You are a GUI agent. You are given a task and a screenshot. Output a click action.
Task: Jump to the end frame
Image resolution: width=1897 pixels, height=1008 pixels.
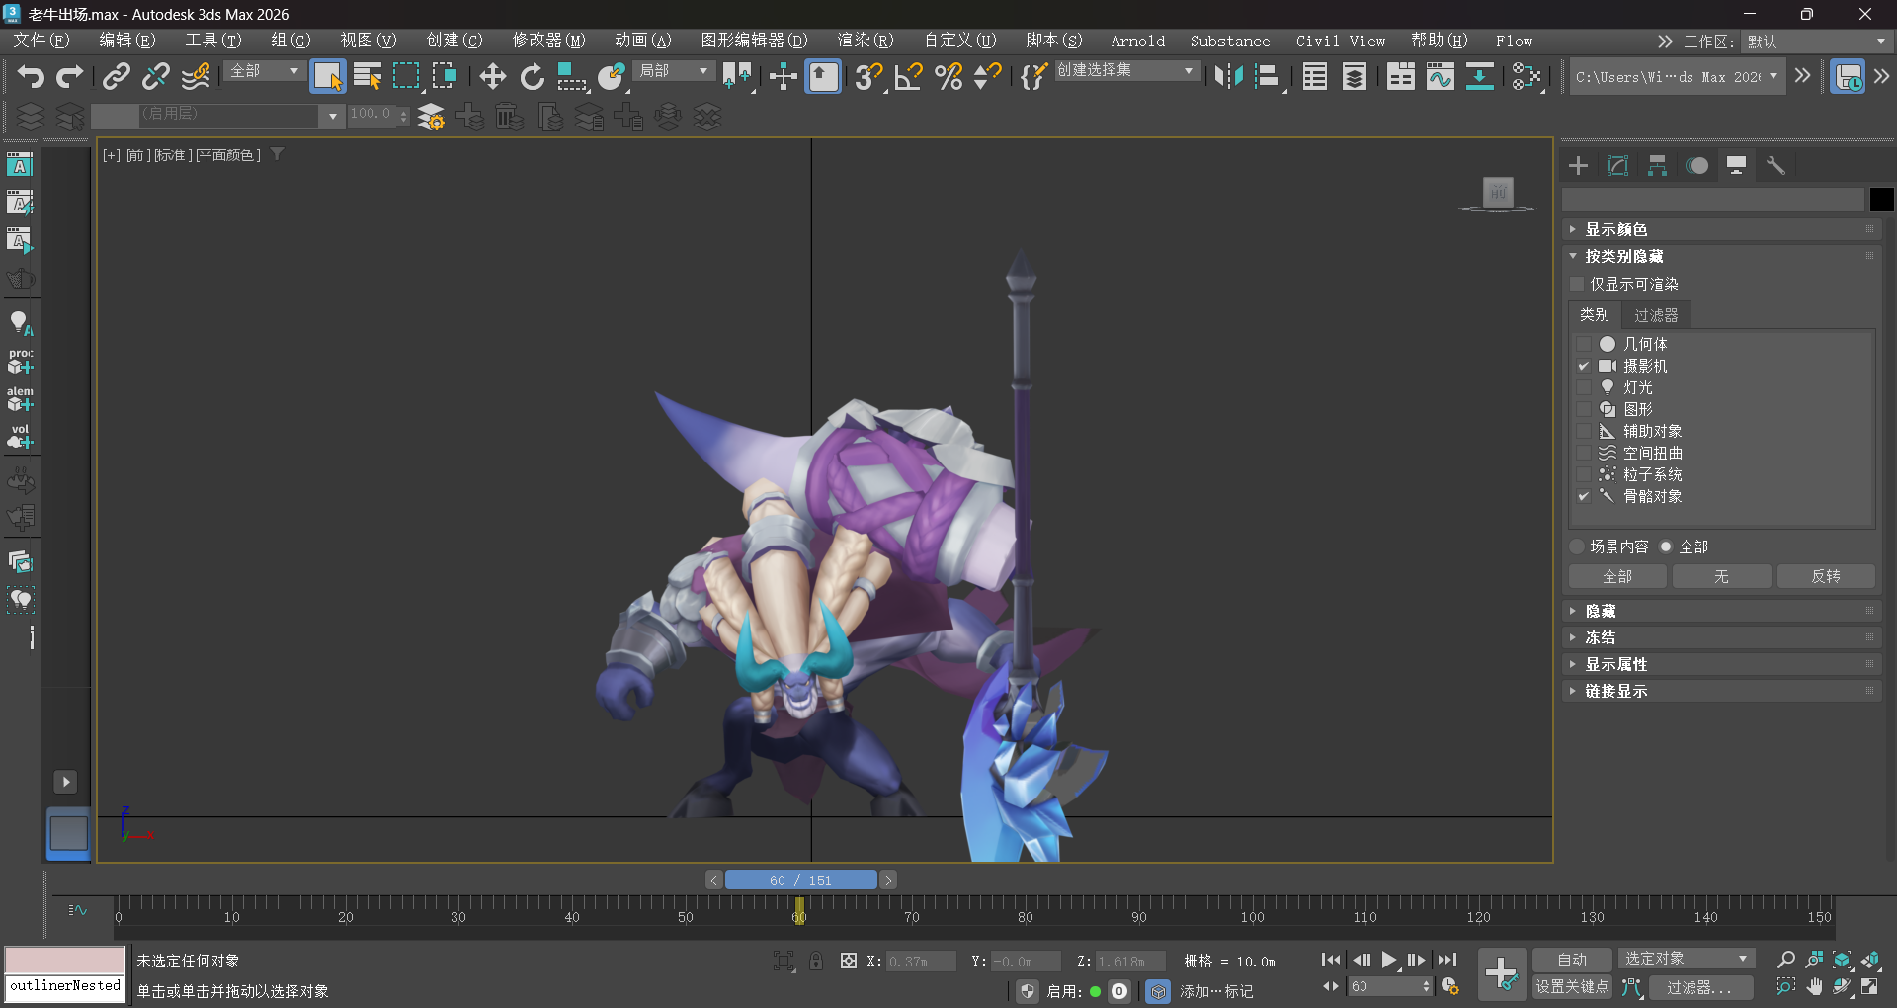coord(1447,960)
